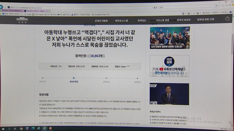Click the Internet Explorer taskbar icon
Viewport: 234px width, 131px height.
tap(45, 128)
